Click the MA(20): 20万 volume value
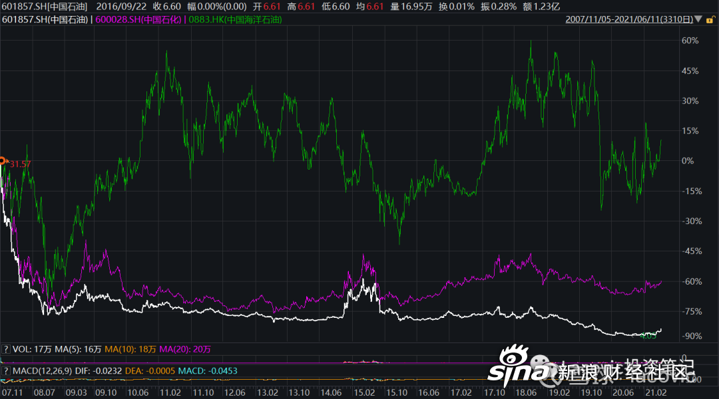 point(185,349)
